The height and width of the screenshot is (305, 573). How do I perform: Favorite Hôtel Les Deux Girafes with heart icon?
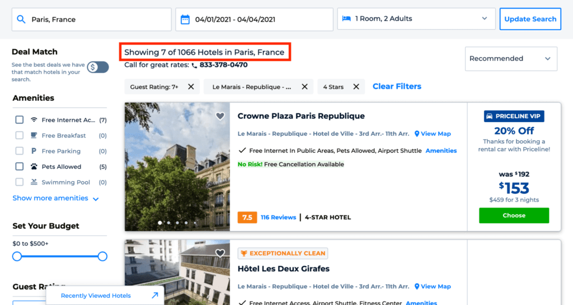pyautogui.click(x=220, y=254)
